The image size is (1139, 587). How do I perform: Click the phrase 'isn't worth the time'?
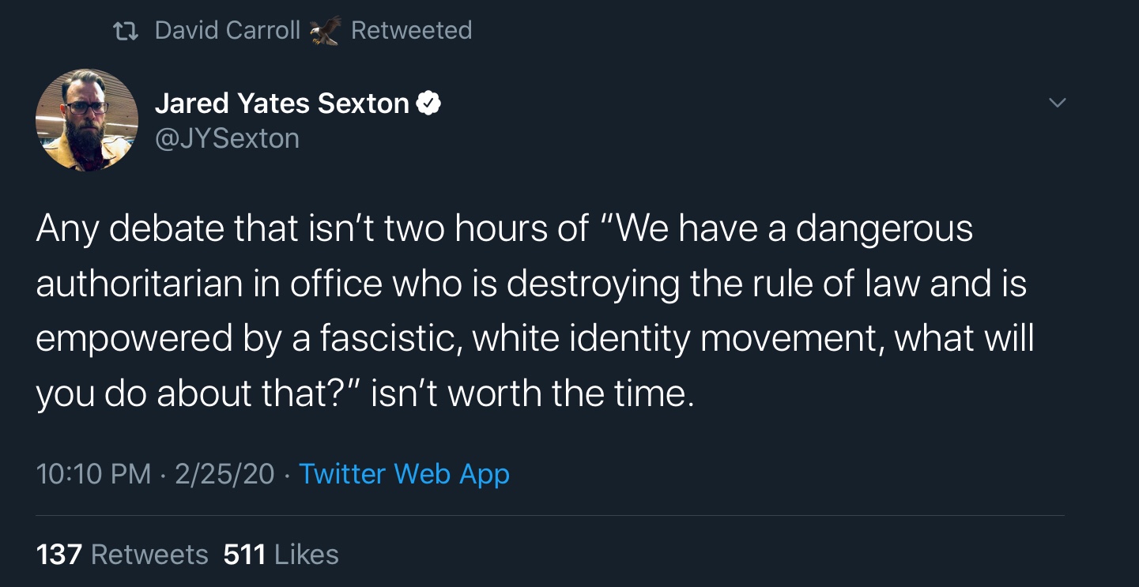(x=532, y=393)
